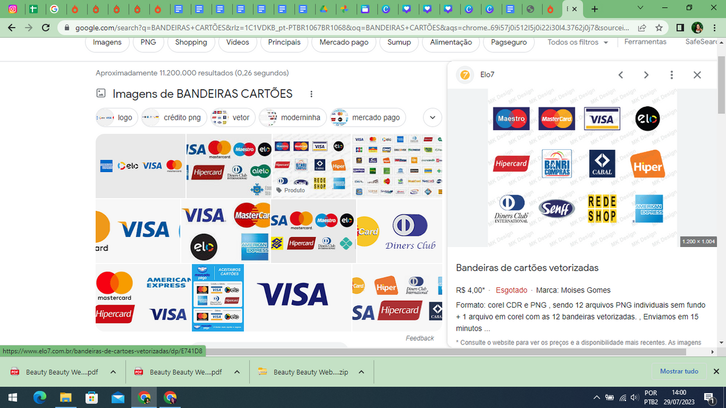Go back to the previous page

point(12,28)
